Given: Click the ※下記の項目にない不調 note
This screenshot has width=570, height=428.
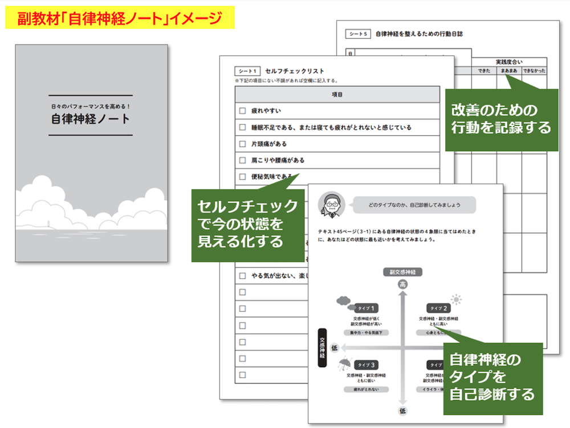Looking at the screenshot, I should 287,81.
